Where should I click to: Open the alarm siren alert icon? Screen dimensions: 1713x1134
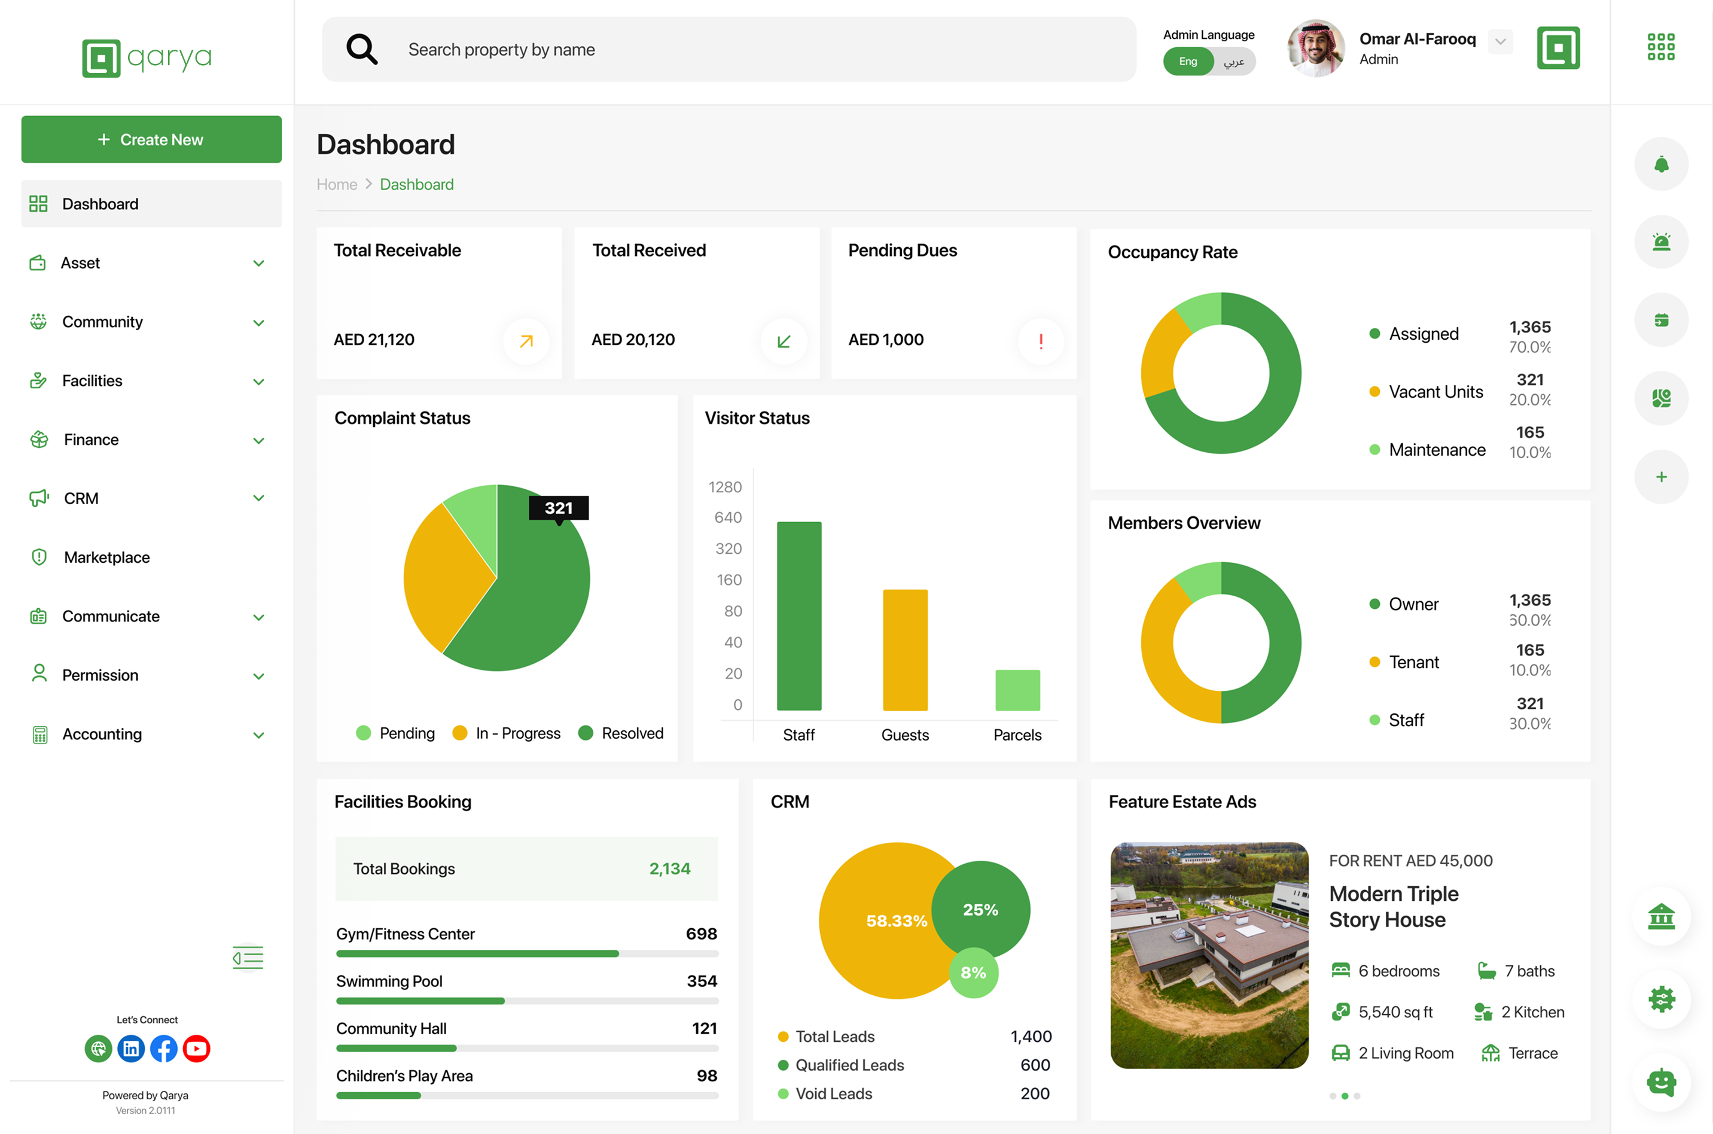[1661, 242]
